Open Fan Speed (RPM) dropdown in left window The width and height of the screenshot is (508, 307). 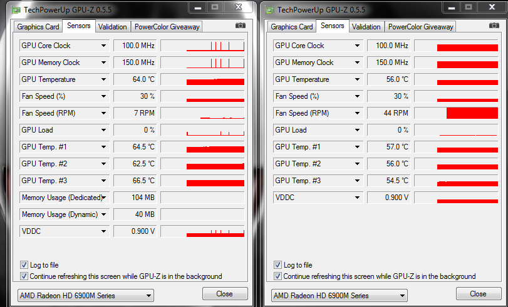[x=104, y=113]
